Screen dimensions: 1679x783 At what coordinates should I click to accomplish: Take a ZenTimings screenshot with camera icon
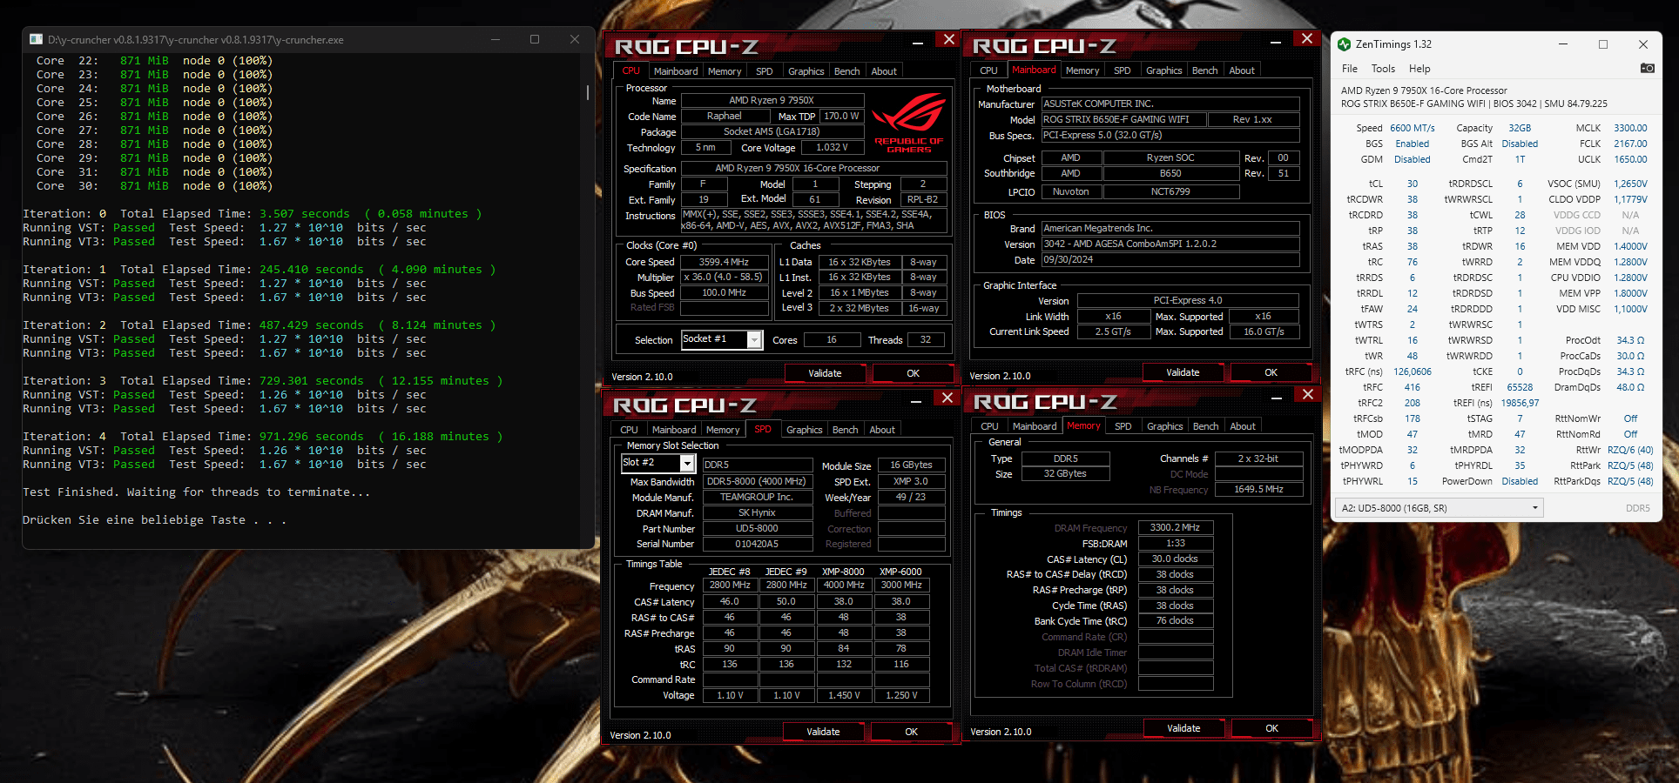pos(1647,68)
